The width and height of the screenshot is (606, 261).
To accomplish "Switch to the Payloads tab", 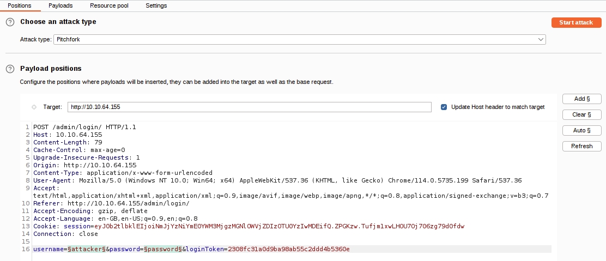I will (60, 6).
